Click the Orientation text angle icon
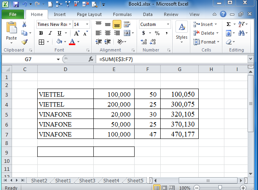Viewport: 258px width, 190px height. point(120,42)
